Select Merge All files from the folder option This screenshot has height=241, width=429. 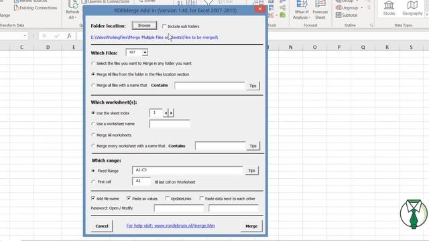pyautogui.click(x=93, y=74)
